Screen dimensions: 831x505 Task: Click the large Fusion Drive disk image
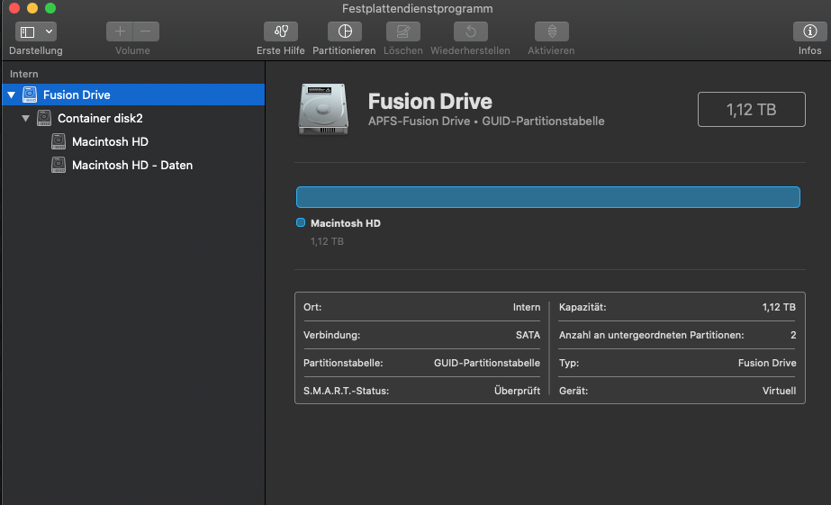pyautogui.click(x=325, y=109)
